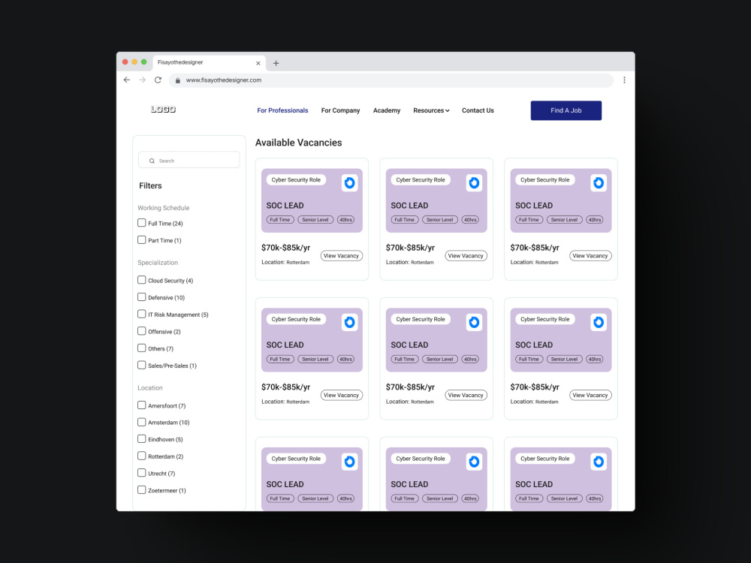This screenshot has height=563, width=751.
Task: Check the Amsterdam (10) location
Action: [x=142, y=422]
